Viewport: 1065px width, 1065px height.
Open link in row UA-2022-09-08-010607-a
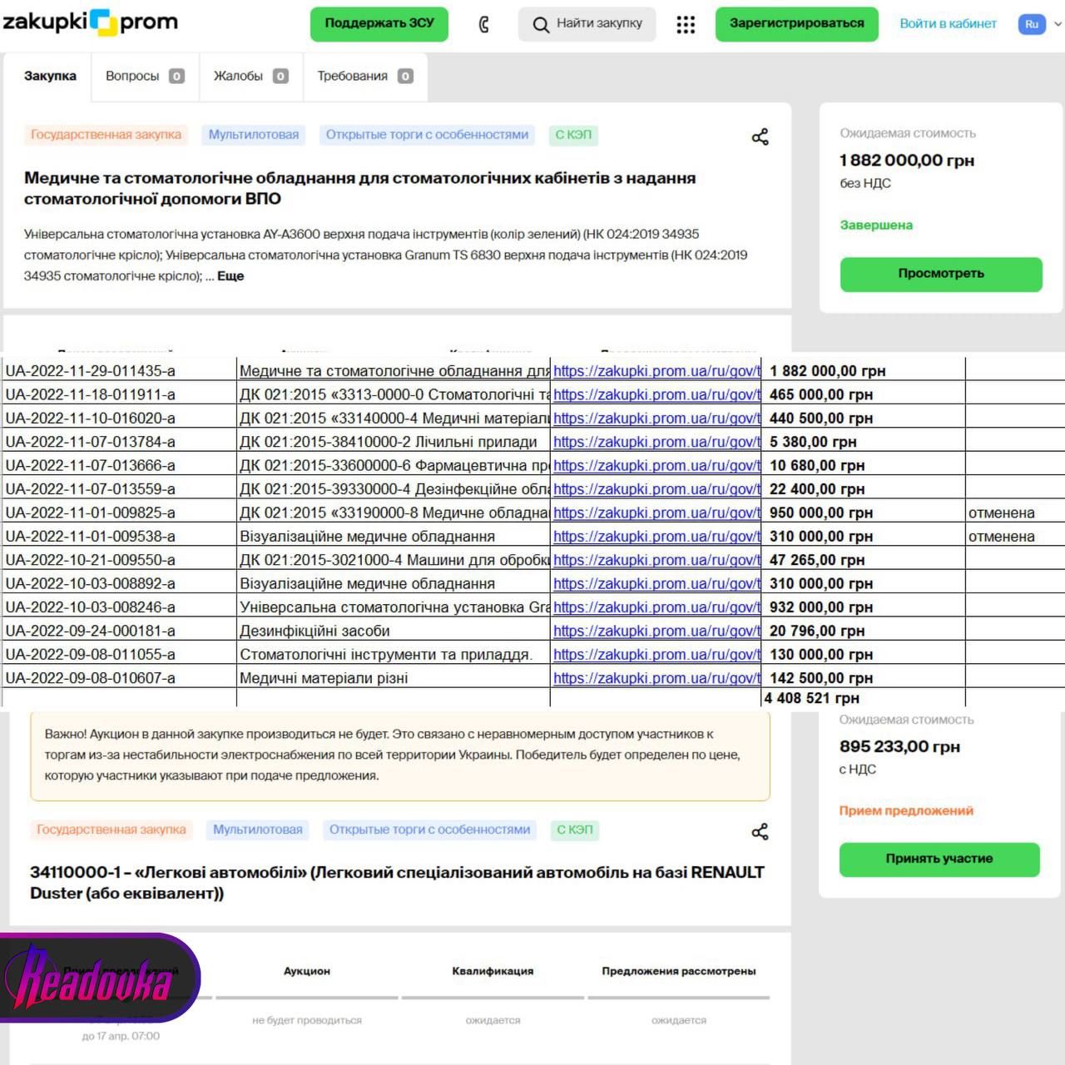pyautogui.click(x=656, y=678)
